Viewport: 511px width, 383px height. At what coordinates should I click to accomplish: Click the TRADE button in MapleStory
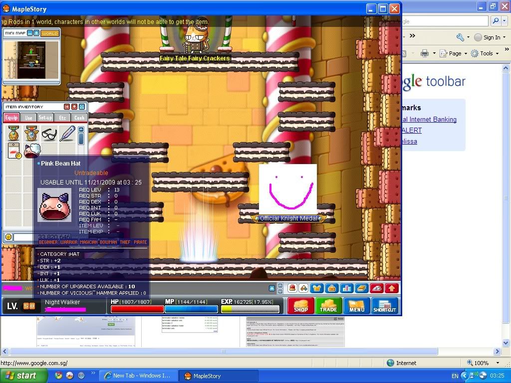[328, 306]
